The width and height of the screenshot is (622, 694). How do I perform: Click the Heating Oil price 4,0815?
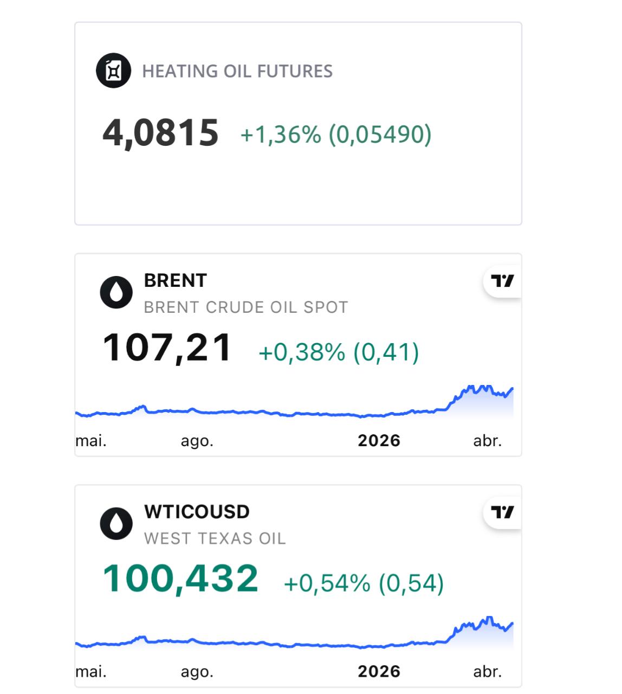pos(160,133)
